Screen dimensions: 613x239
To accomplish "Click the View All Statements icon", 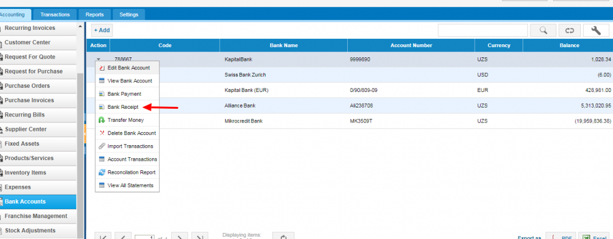I will coord(102,185).
